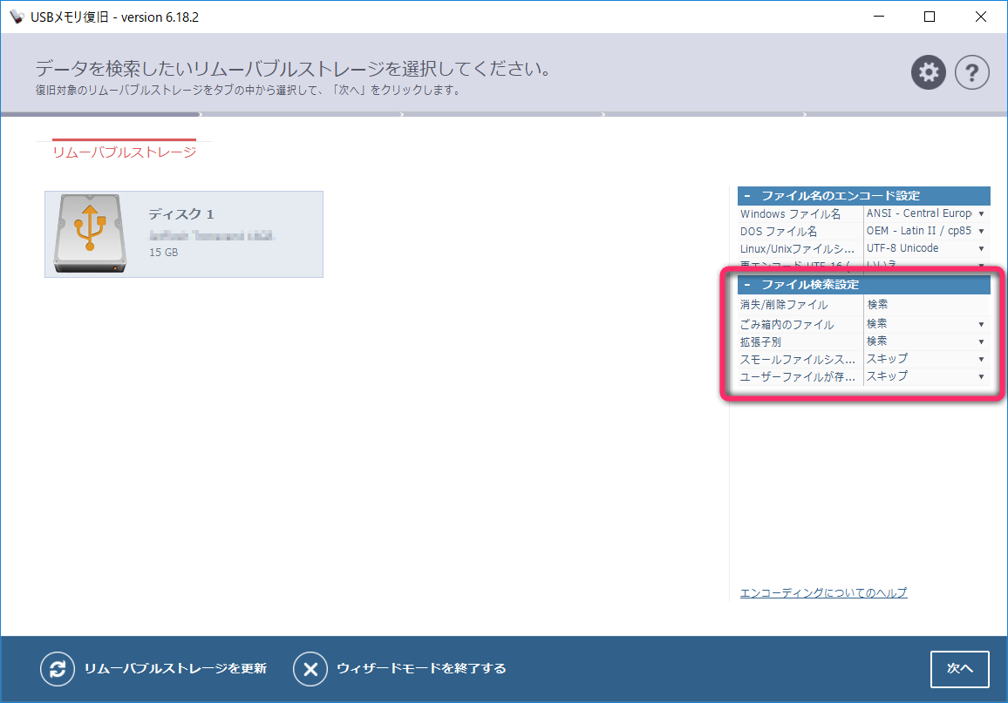Click ウィザードモードを終了する label
This screenshot has height=703, width=1008.
click(421, 669)
